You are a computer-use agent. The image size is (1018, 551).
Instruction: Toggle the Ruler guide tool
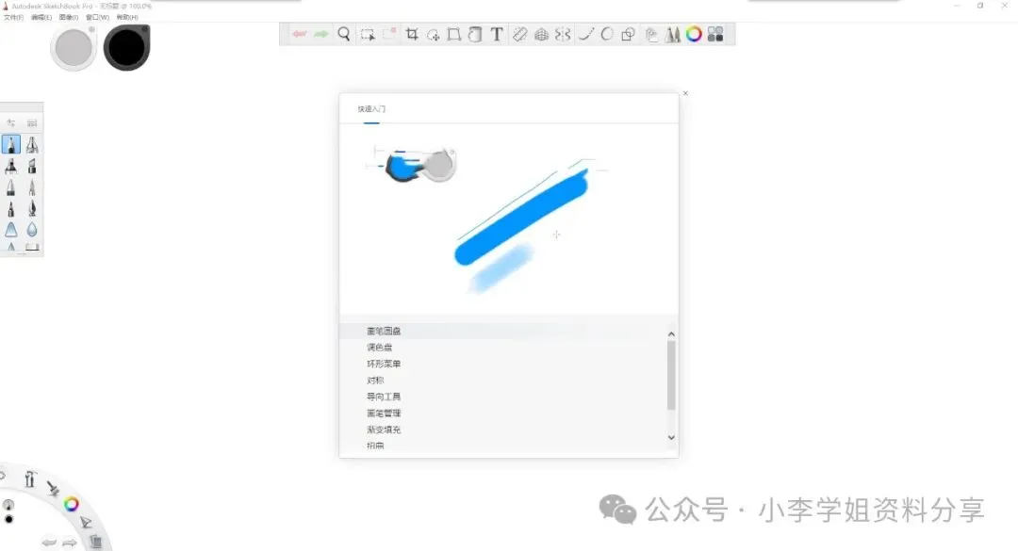tap(520, 35)
